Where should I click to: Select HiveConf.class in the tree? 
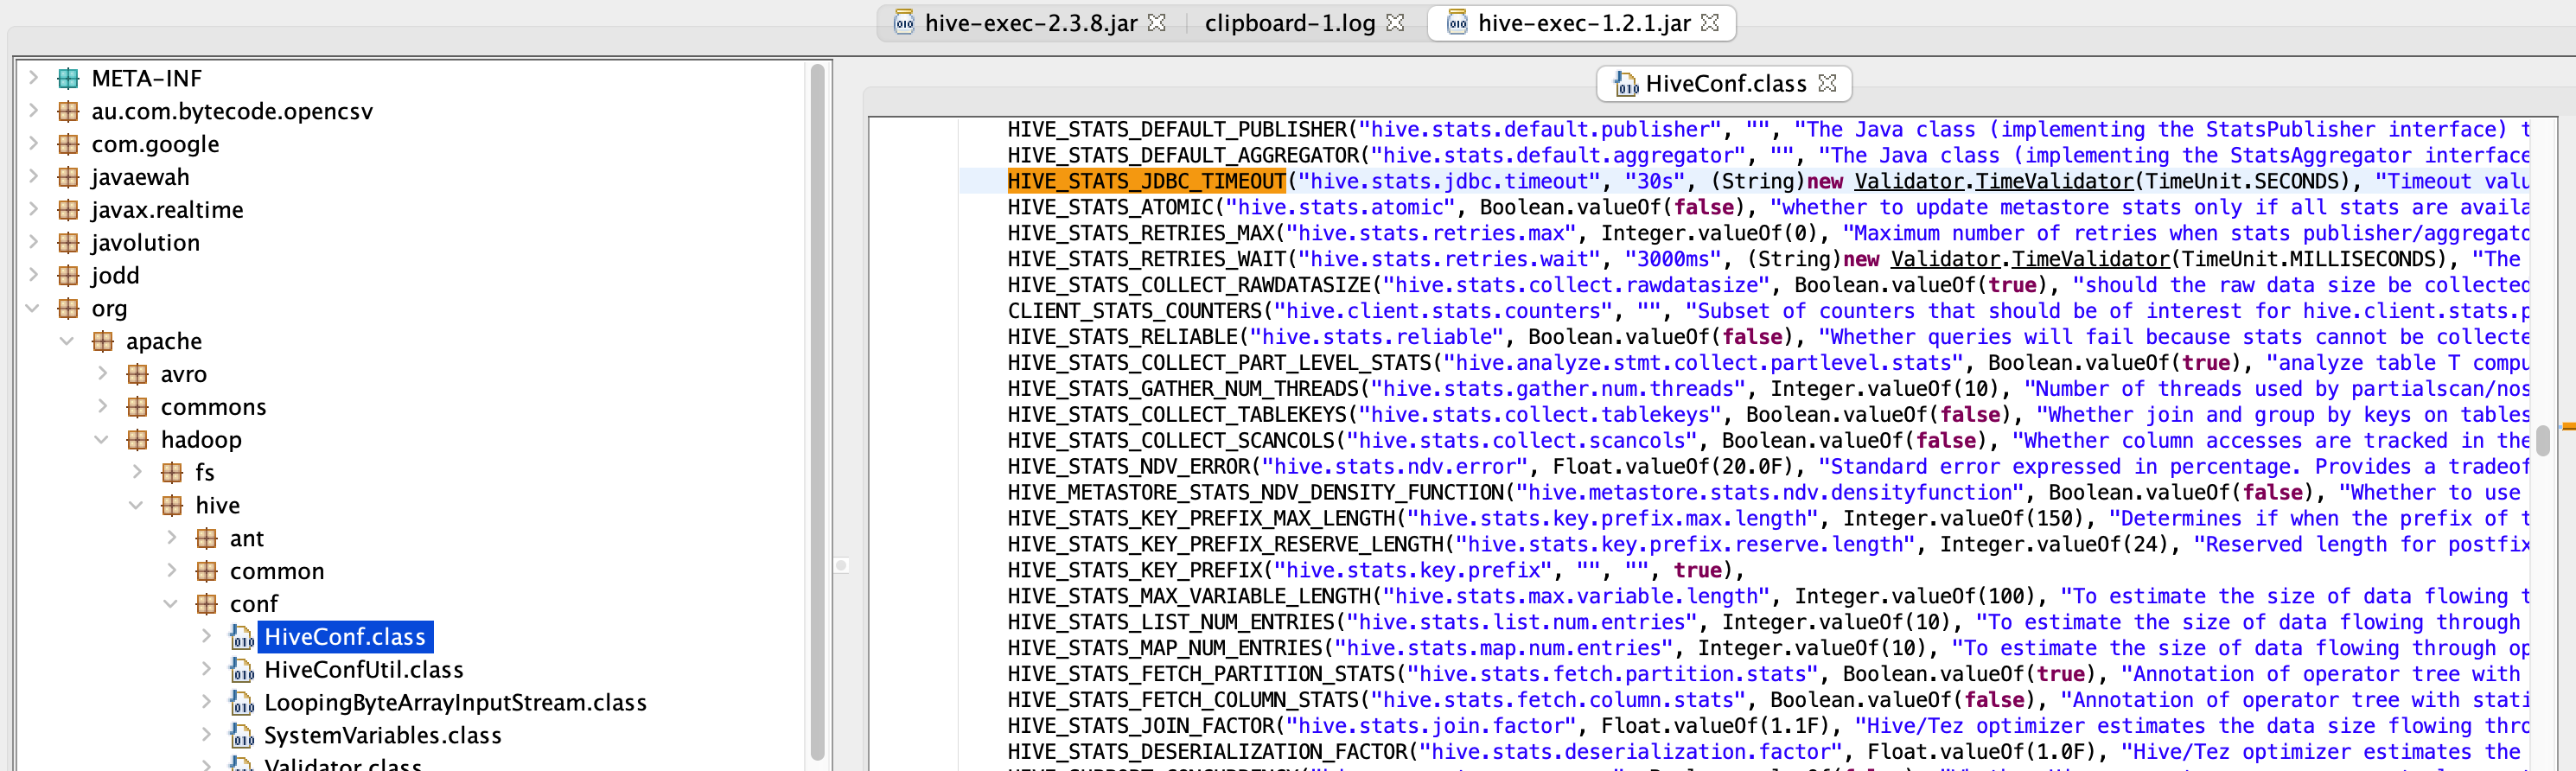(345, 637)
